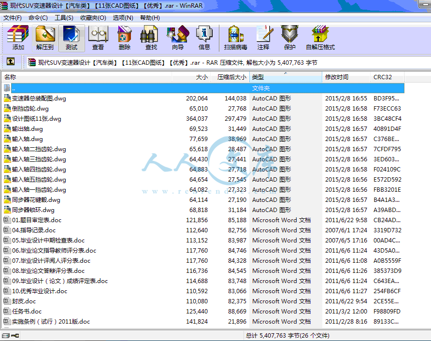
Task: Select file 09.毕业设计（论文）成绩评定表.doc
Action: [59, 281]
